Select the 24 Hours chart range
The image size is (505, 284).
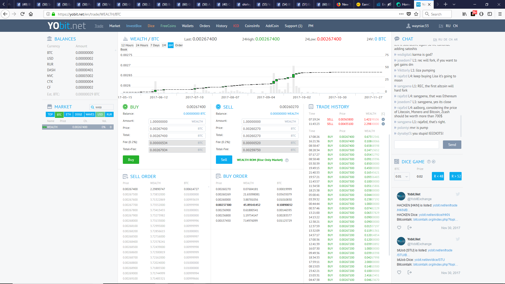coord(142,45)
